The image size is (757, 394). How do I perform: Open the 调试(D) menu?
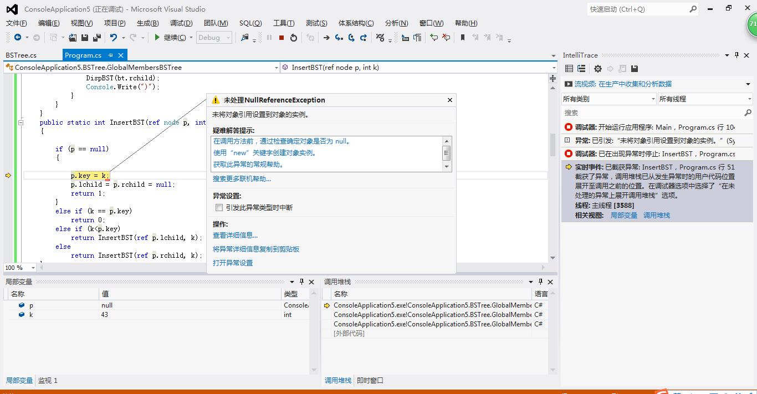pyautogui.click(x=181, y=23)
